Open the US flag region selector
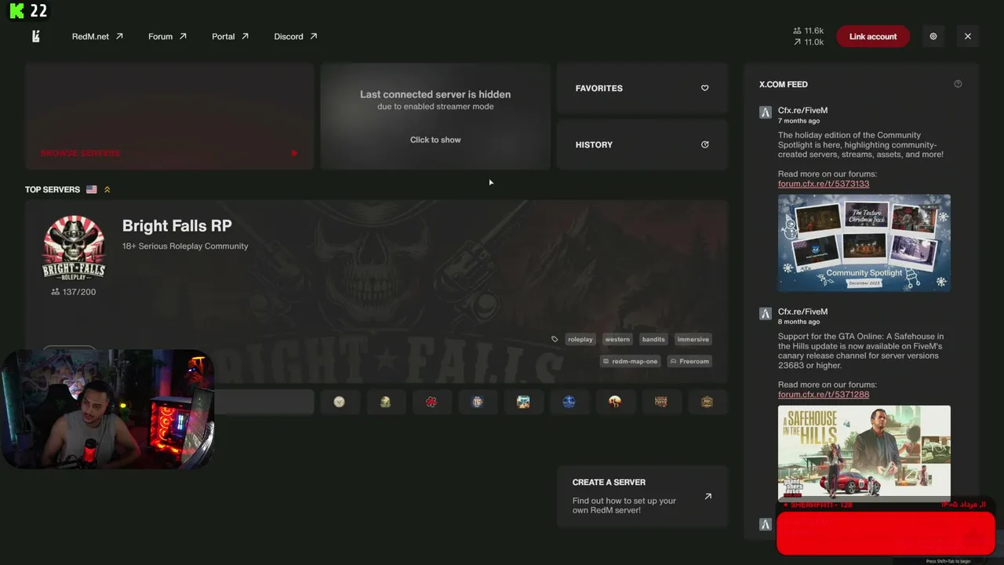Viewport: 1004px width, 565px height. [x=92, y=189]
